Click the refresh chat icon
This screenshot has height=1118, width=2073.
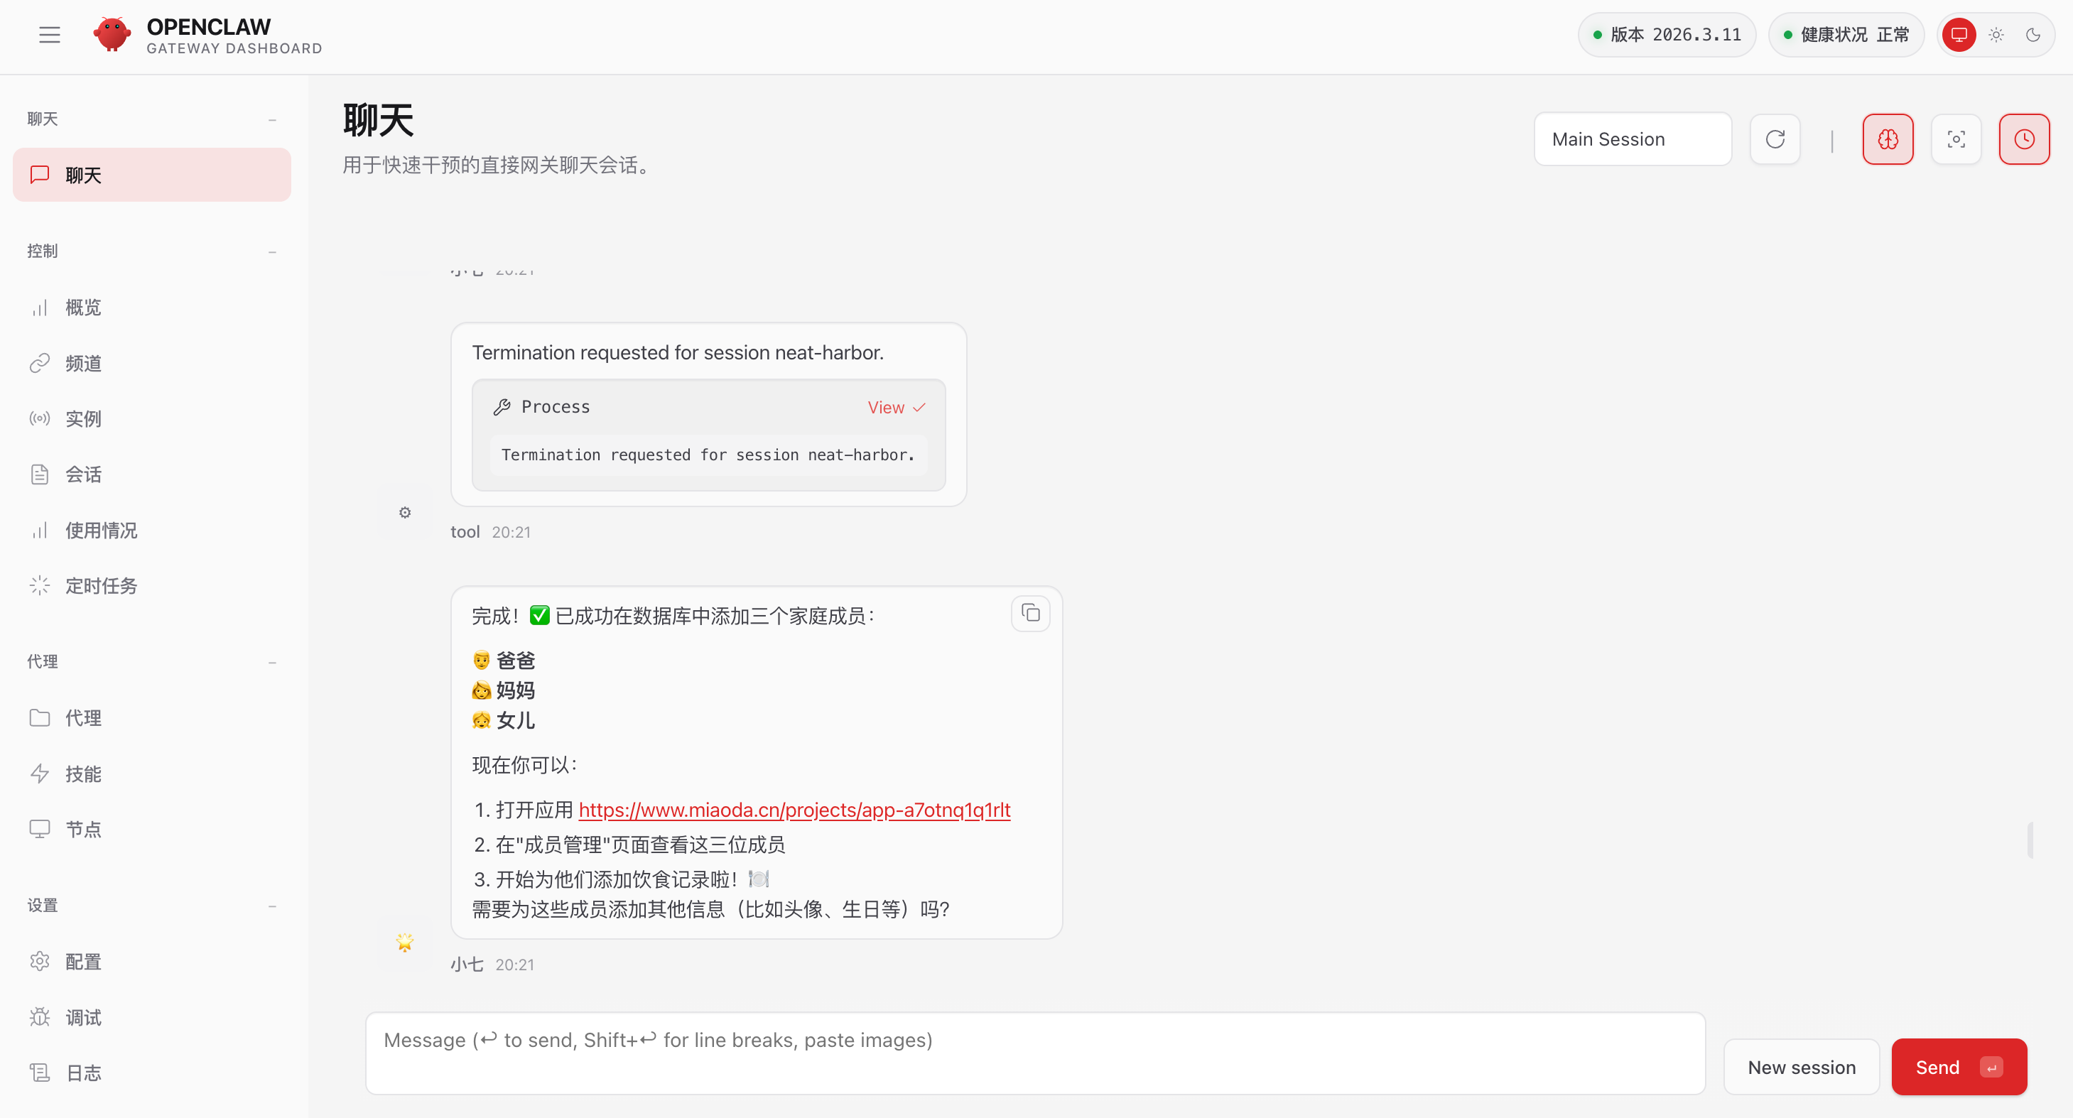[x=1775, y=139]
